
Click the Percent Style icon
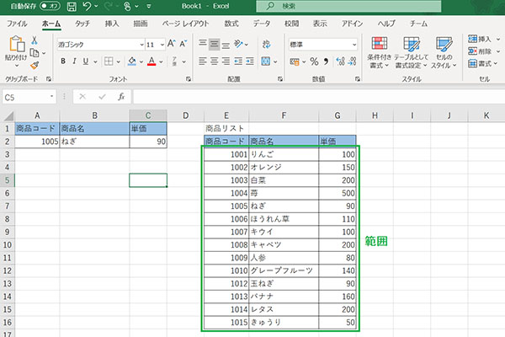tap(313, 61)
